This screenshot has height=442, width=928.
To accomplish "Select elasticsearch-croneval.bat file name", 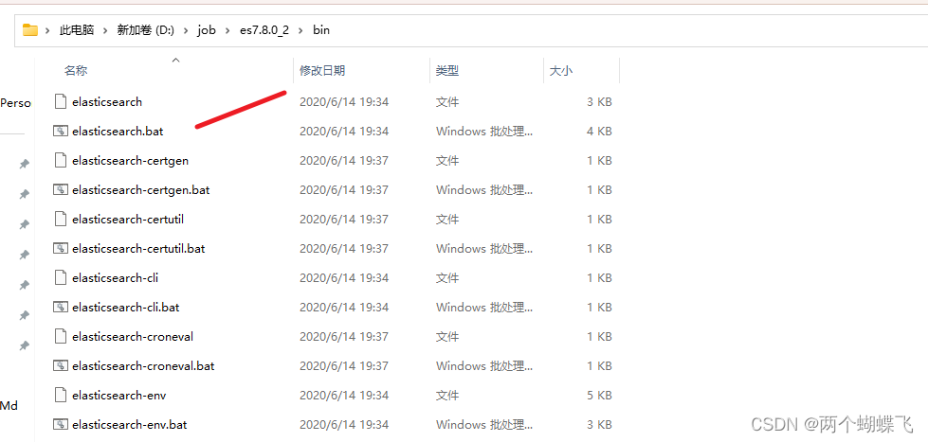I will [143, 365].
